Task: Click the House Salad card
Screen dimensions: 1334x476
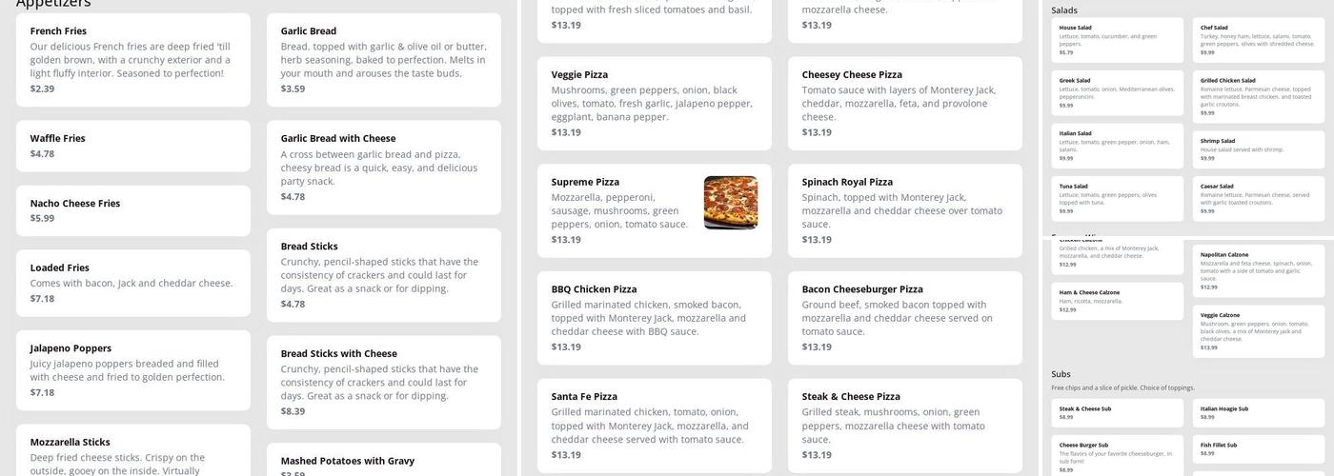Action: 1117,40
